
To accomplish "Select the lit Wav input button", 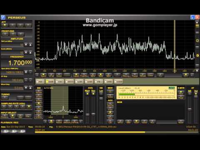I will click(12, 116).
